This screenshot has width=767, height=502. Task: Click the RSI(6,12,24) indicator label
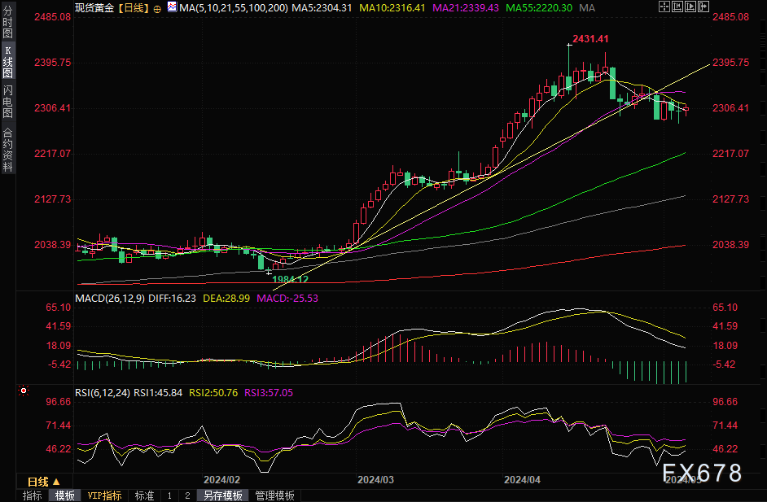[103, 392]
